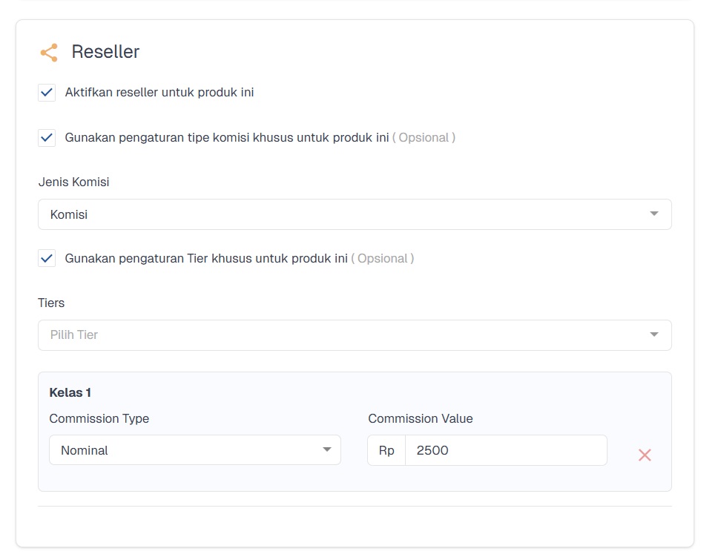Click the Jenis Komisi dropdown arrow
The width and height of the screenshot is (721, 557).
pos(653,214)
